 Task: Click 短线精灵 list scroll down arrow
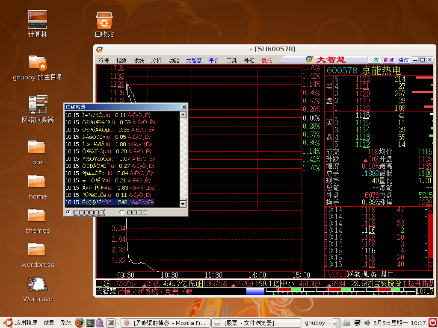(x=183, y=204)
